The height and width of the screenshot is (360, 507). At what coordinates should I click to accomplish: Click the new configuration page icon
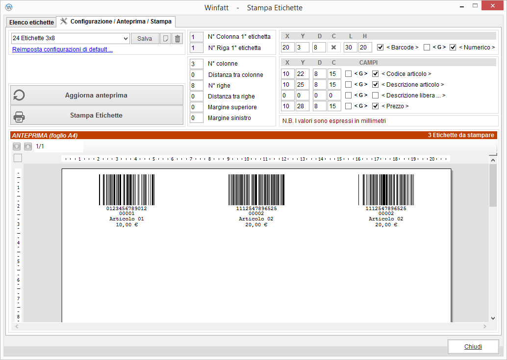click(166, 38)
